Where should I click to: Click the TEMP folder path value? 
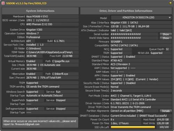49,52
